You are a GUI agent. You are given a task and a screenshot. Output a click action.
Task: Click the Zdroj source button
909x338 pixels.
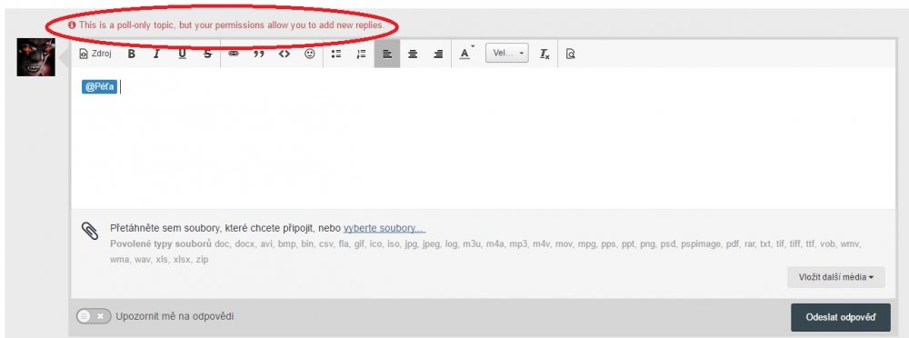coord(95,54)
